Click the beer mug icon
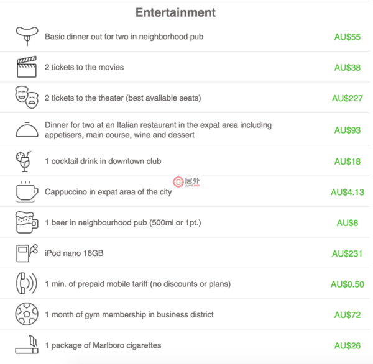Screen dimensions: 373x364 pos(27,222)
